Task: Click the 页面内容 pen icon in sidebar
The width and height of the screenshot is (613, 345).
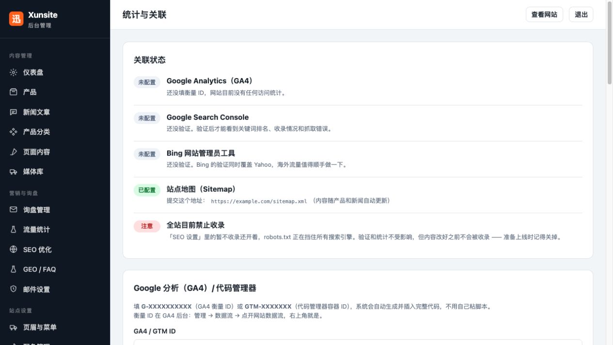Action: click(x=14, y=152)
